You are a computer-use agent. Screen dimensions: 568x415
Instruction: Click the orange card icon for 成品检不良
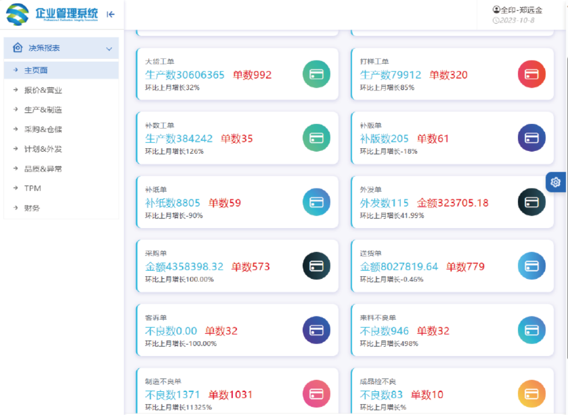[532, 394]
